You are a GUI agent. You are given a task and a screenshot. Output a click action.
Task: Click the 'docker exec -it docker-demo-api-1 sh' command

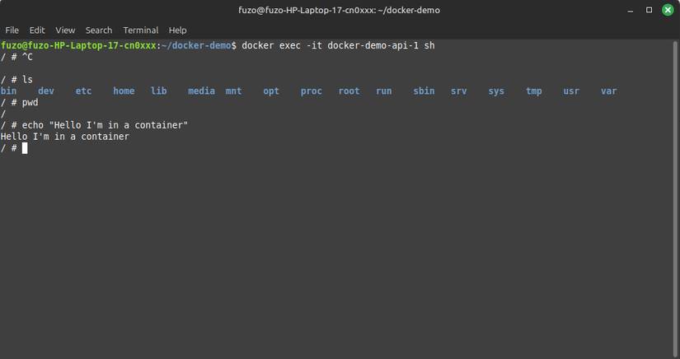click(x=338, y=45)
